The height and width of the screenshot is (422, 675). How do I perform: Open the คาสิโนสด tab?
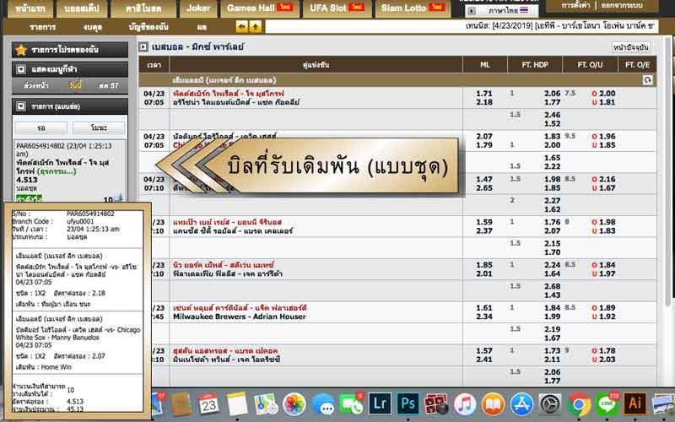point(143,8)
